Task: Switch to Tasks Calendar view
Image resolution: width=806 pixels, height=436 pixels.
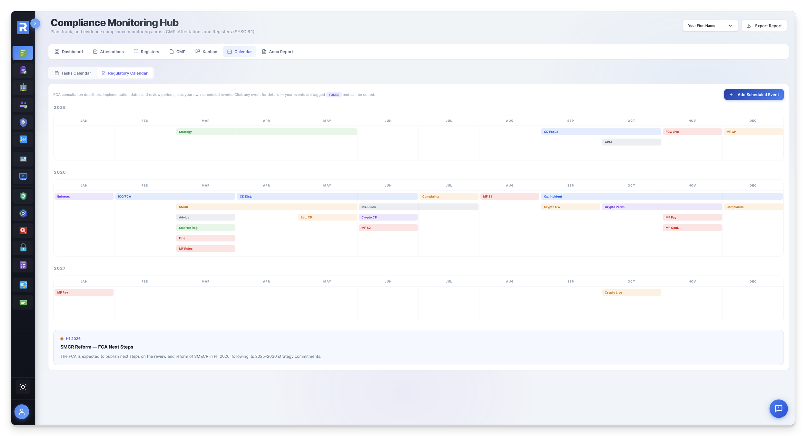Action: point(73,73)
